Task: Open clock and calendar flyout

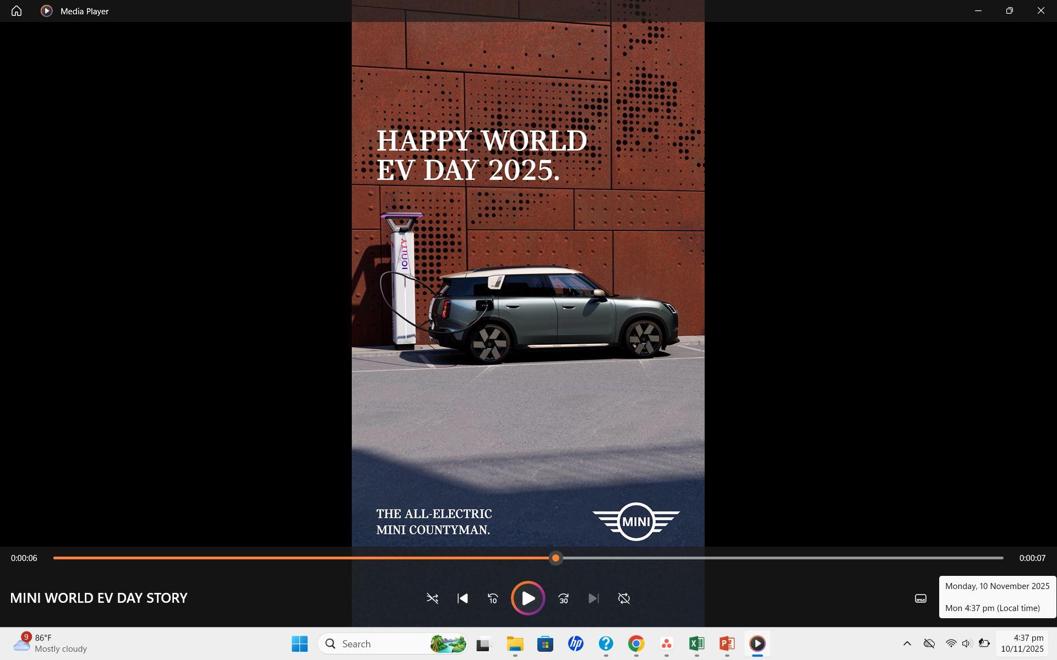Action: pos(1022,643)
